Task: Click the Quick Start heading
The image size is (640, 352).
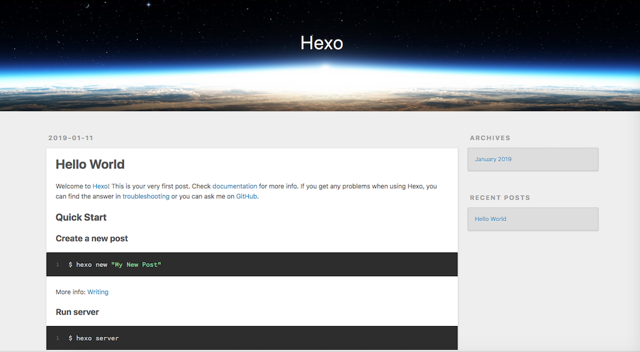Action: tap(81, 217)
